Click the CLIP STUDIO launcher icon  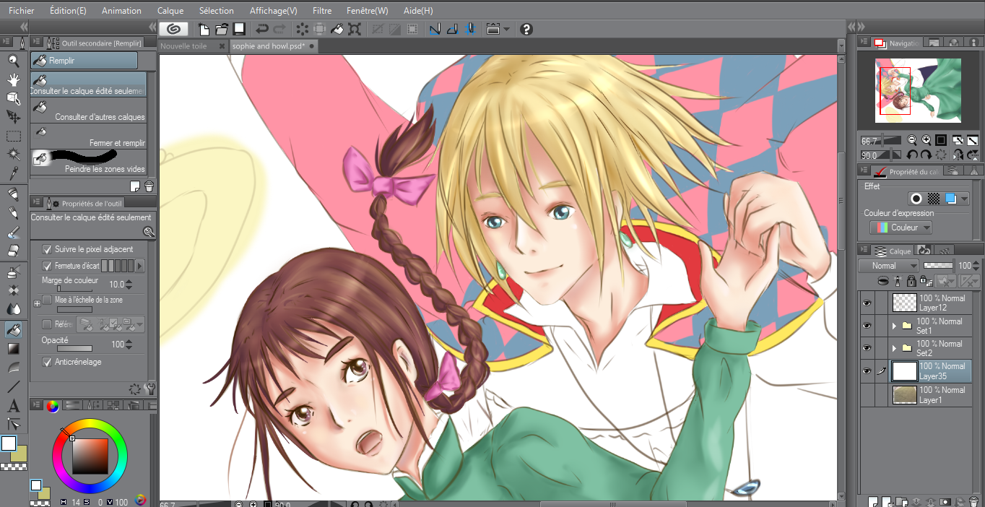pyautogui.click(x=173, y=29)
